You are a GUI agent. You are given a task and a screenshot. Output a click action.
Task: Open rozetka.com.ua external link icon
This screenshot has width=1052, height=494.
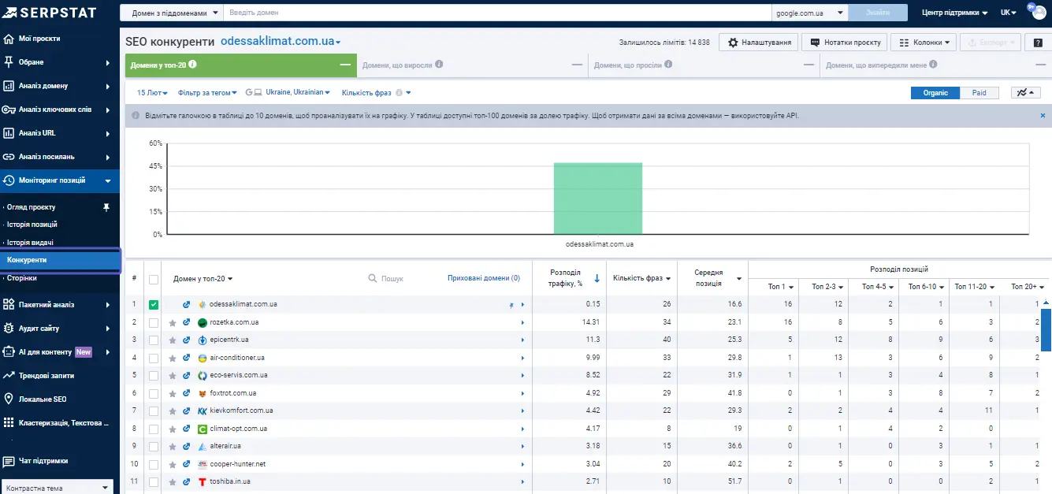point(187,322)
